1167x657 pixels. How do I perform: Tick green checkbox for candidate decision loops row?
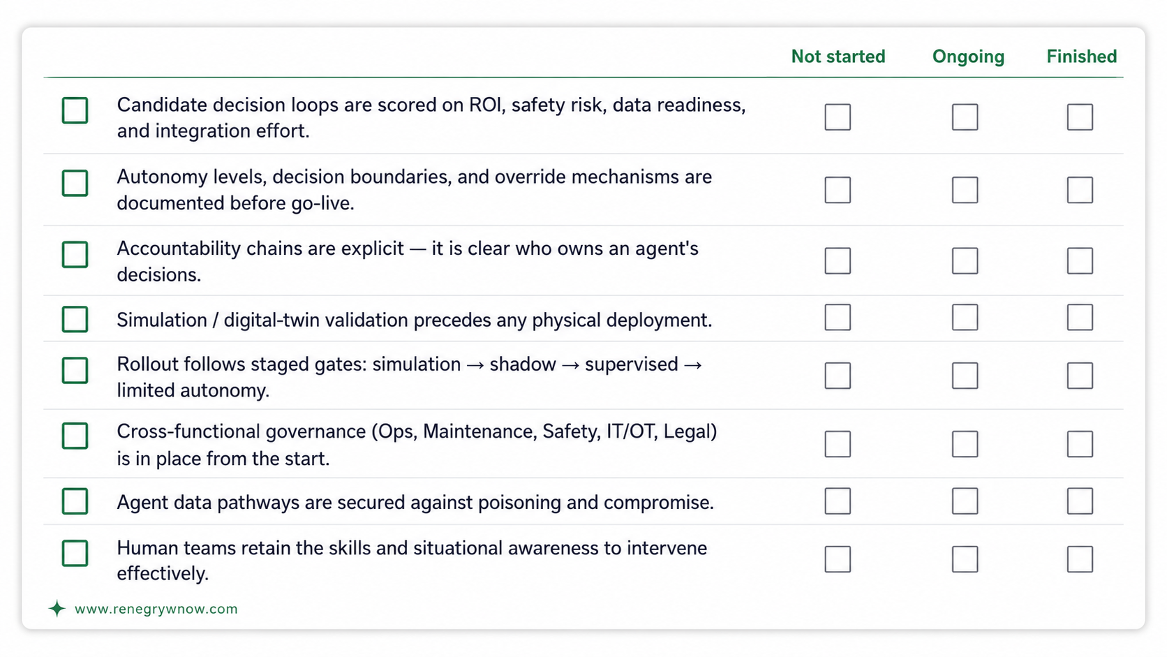coord(75,110)
